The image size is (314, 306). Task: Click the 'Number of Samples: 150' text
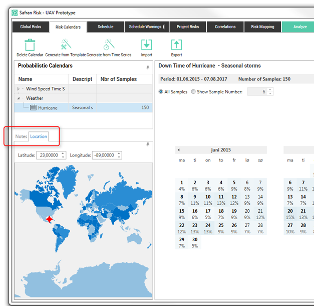(264, 79)
